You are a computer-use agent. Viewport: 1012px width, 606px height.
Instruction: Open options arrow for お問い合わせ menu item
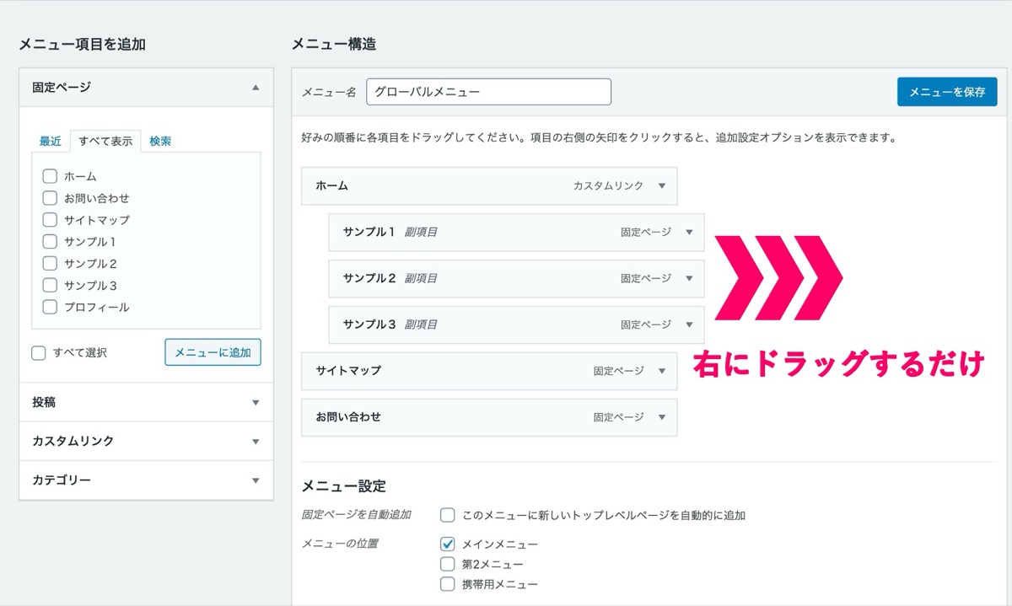tap(662, 417)
